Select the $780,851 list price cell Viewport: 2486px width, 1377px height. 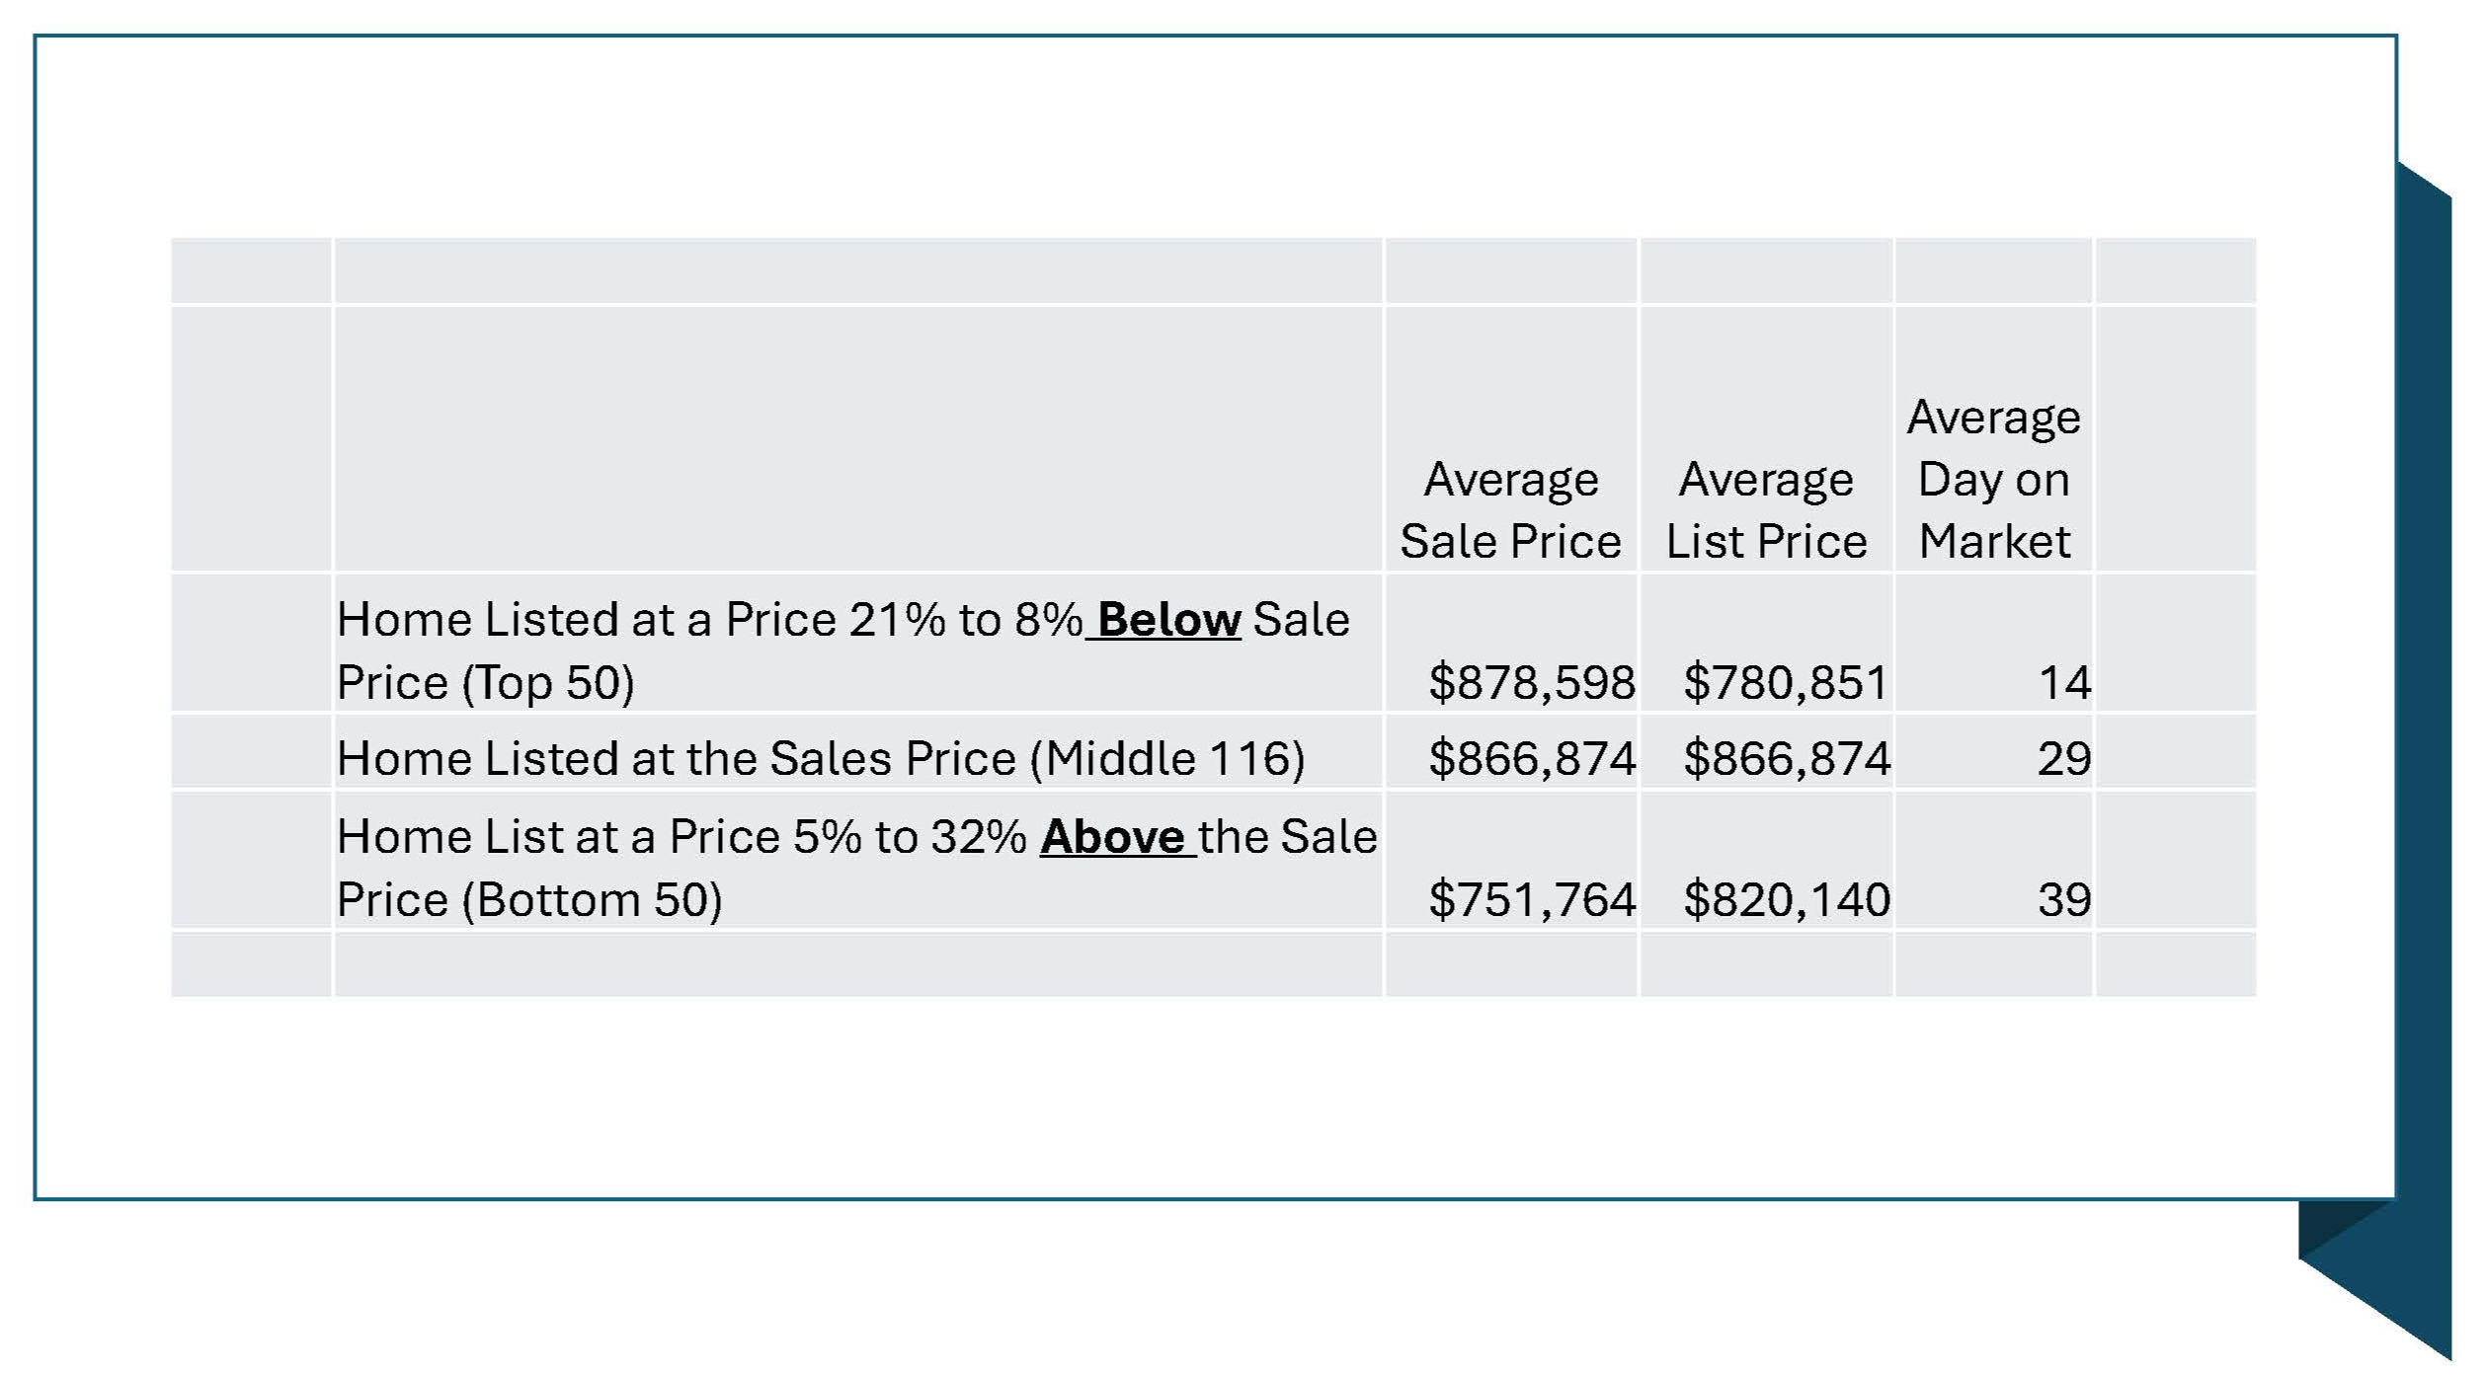point(1786,683)
